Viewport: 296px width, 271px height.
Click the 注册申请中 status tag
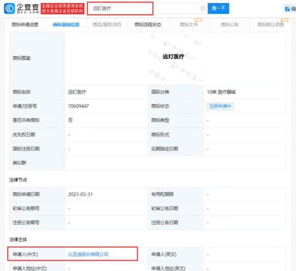[220, 106]
